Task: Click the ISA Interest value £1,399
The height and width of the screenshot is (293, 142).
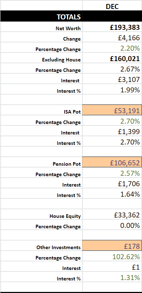Action: [x=112, y=131]
